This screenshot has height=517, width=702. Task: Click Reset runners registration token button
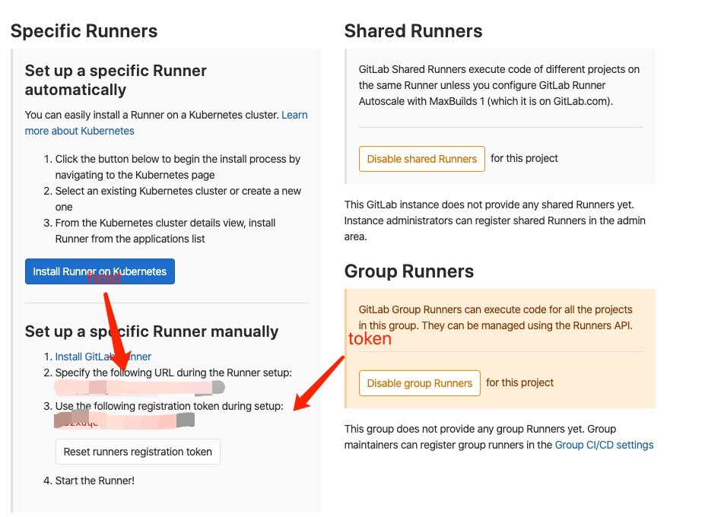tap(138, 452)
